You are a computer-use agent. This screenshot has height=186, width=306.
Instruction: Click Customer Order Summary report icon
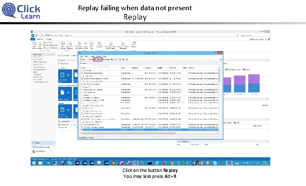123,45
